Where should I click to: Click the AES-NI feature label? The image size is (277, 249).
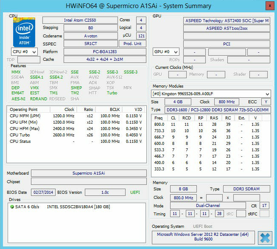coord(18,99)
